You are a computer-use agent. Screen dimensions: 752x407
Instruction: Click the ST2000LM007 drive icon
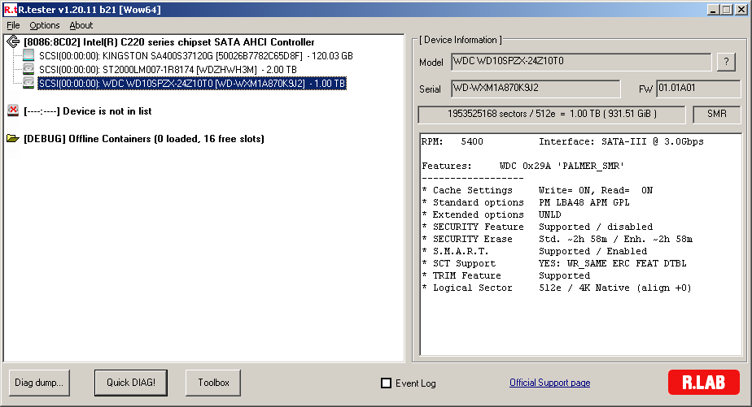point(28,70)
